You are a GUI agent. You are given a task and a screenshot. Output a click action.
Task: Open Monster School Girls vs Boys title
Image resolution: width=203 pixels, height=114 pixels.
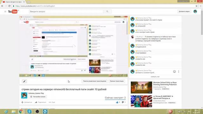165,84
